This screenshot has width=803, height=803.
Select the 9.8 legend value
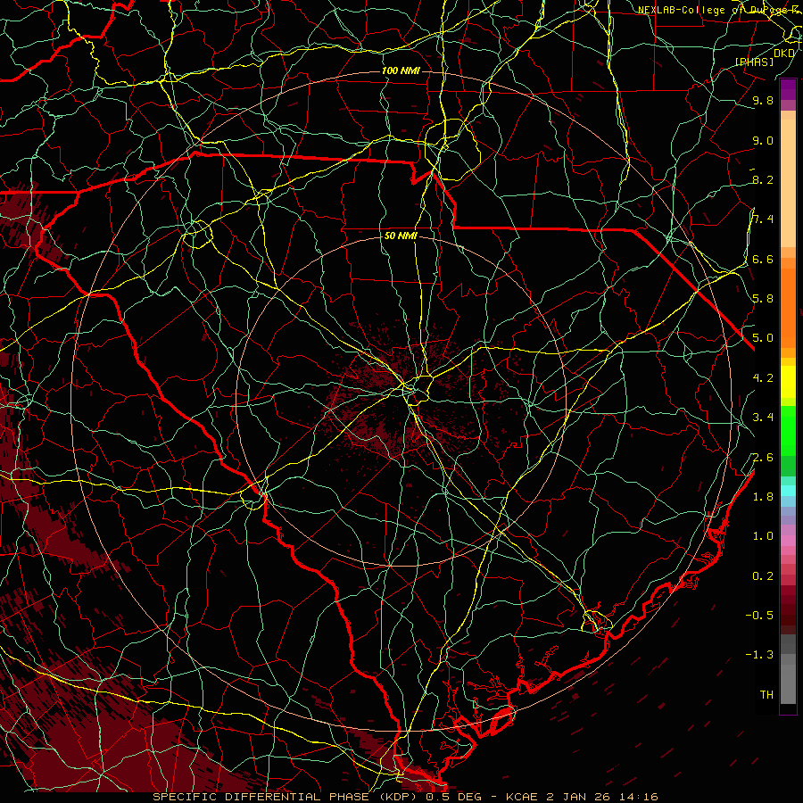pyautogui.click(x=763, y=101)
